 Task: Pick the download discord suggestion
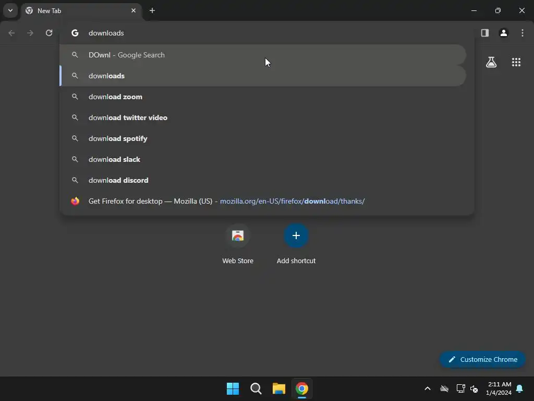click(x=263, y=180)
